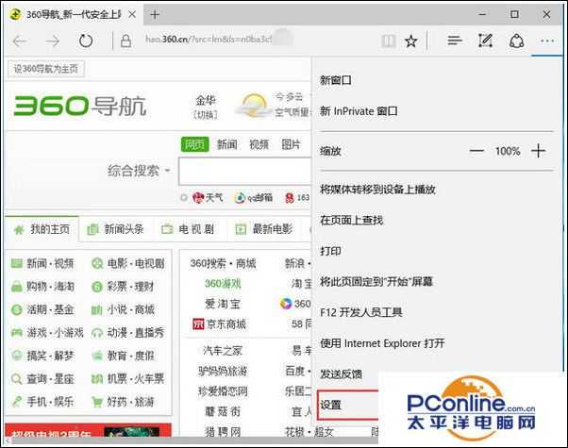Click the 163 mail quick link

[x=297, y=198]
